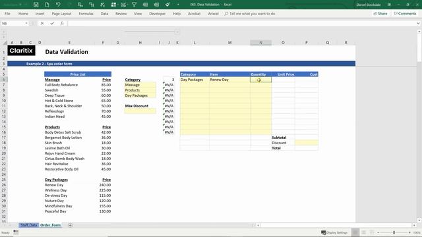Open the Help ribbon tab
This screenshot has width=422, height=237.
(177, 13)
